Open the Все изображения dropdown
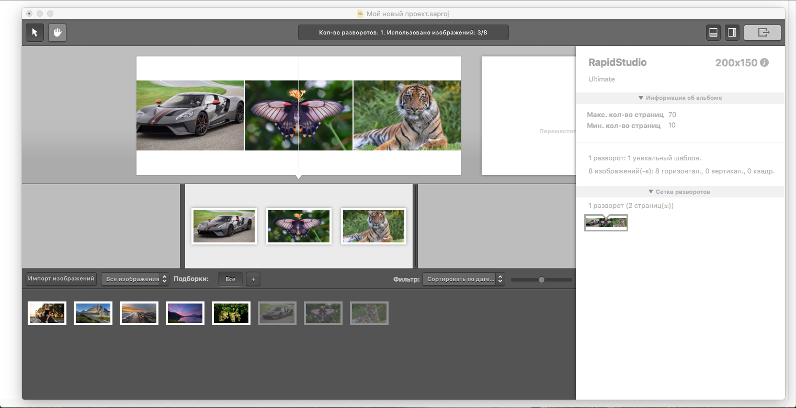 pyautogui.click(x=135, y=279)
